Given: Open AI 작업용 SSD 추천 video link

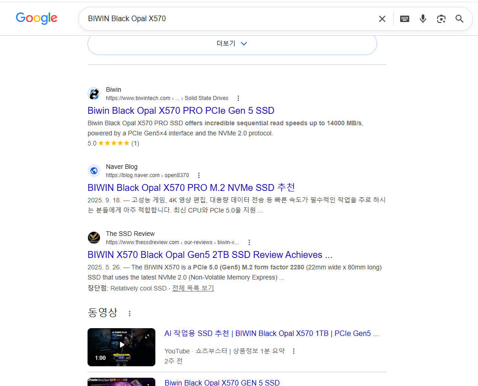Looking at the screenshot, I should pyautogui.click(x=271, y=334).
